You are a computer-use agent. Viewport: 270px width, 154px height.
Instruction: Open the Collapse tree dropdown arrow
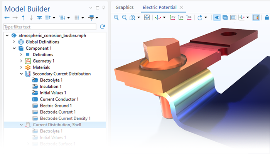54,18
